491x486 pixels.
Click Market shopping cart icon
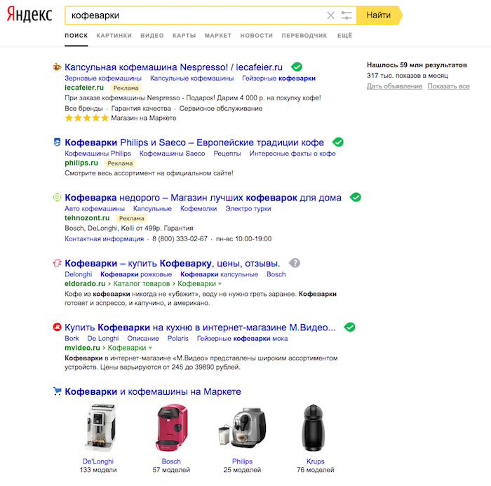(x=57, y=391)
